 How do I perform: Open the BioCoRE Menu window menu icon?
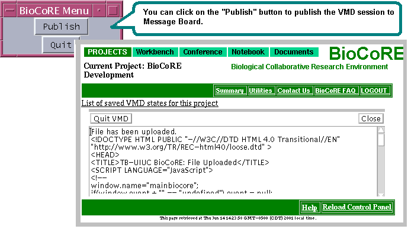(10, 11)
